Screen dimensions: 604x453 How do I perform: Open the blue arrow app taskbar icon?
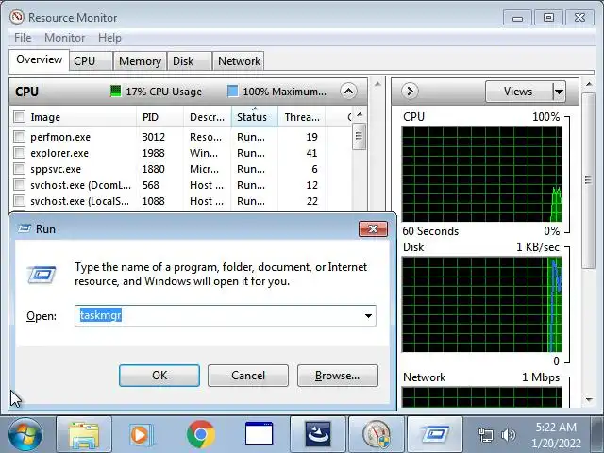tap(318, 434)
